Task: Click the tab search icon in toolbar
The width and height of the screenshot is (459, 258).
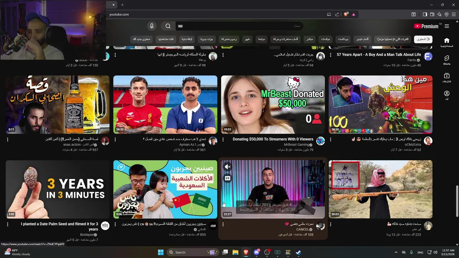Action: tap(413, 14)
